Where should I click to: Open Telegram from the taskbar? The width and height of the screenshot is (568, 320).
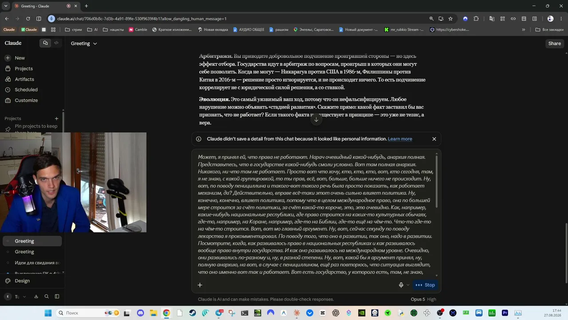pyautogui.click(x=219, y=313)
